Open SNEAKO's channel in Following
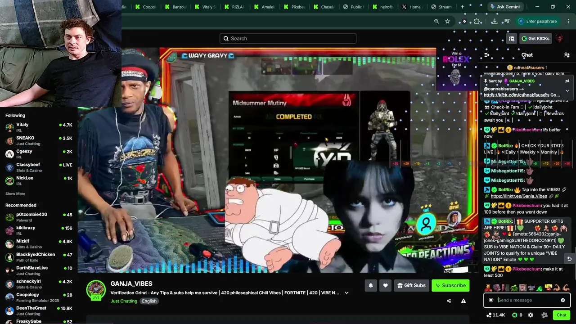Screen dimensions: 576x324 (x=39, y=141)
